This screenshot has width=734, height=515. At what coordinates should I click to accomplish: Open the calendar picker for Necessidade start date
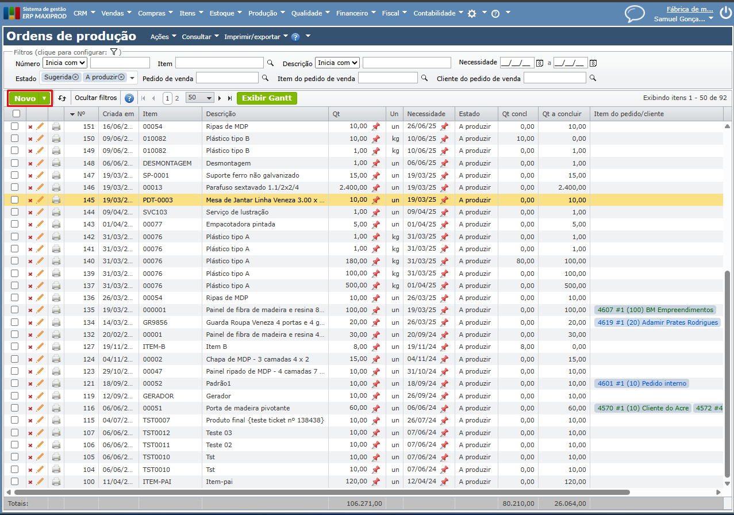540,63
